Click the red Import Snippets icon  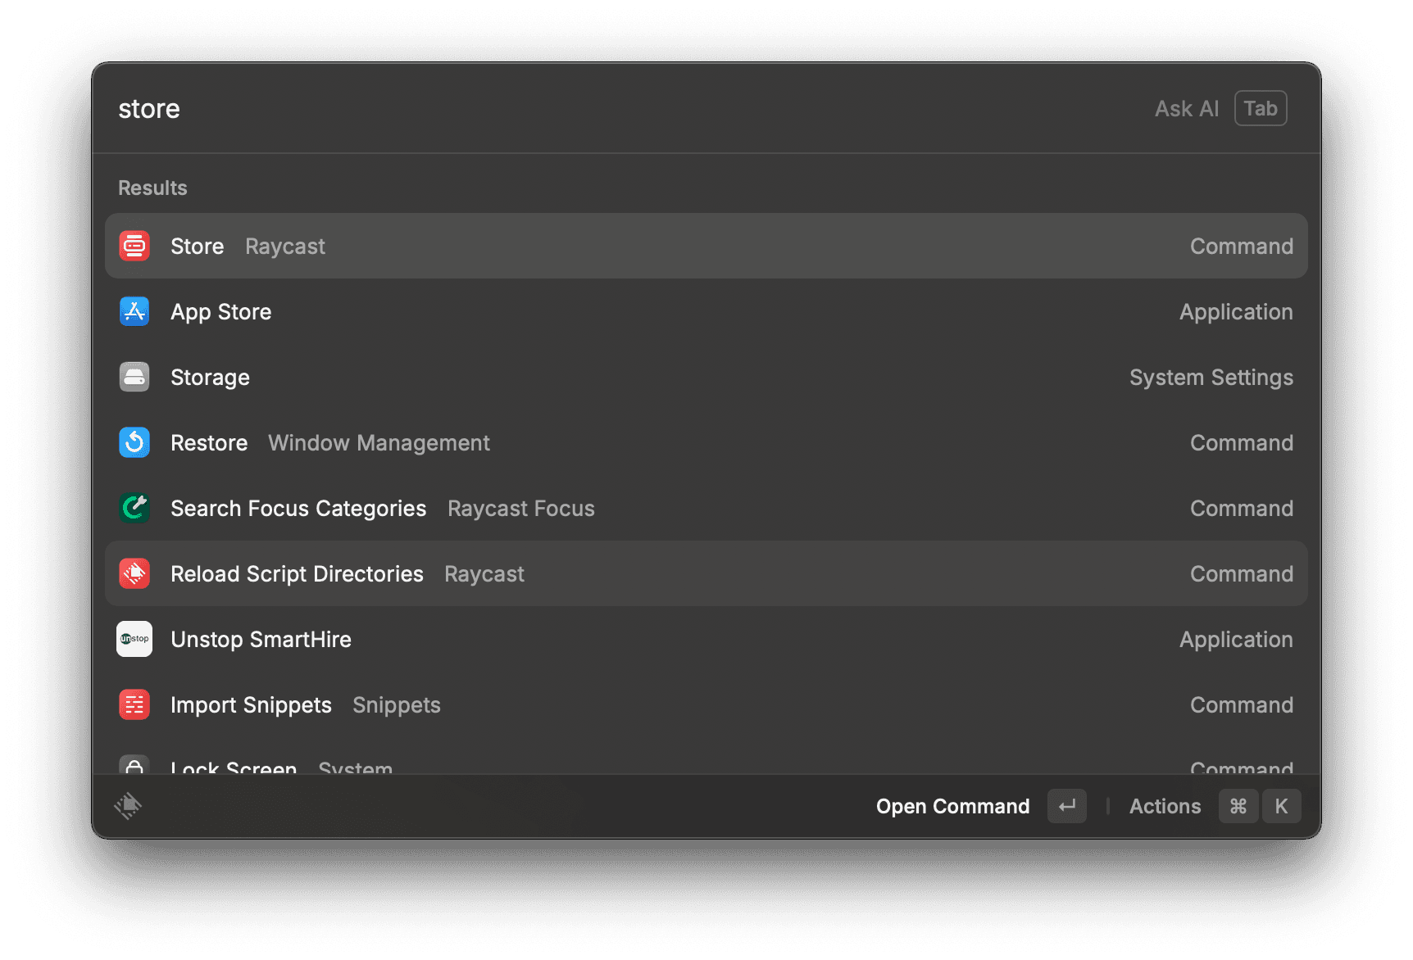coord(134,704)
